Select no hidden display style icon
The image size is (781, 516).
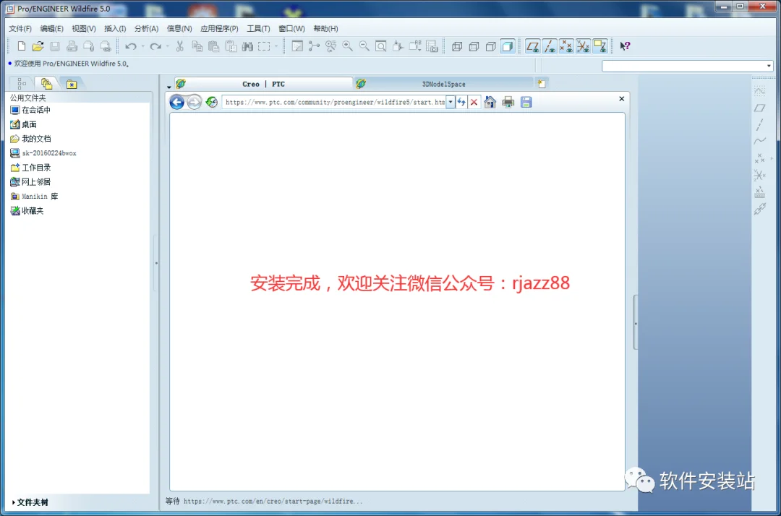coord(490,46)
